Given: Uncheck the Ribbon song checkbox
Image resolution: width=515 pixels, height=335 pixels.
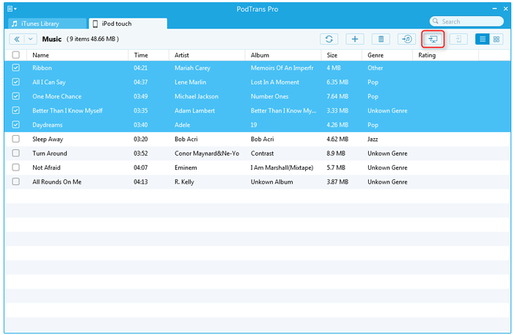Looking at the screenshot, I should (x=15, y=68).
